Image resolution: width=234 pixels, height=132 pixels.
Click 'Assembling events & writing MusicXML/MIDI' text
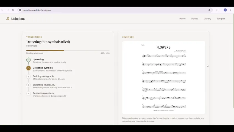52,87
